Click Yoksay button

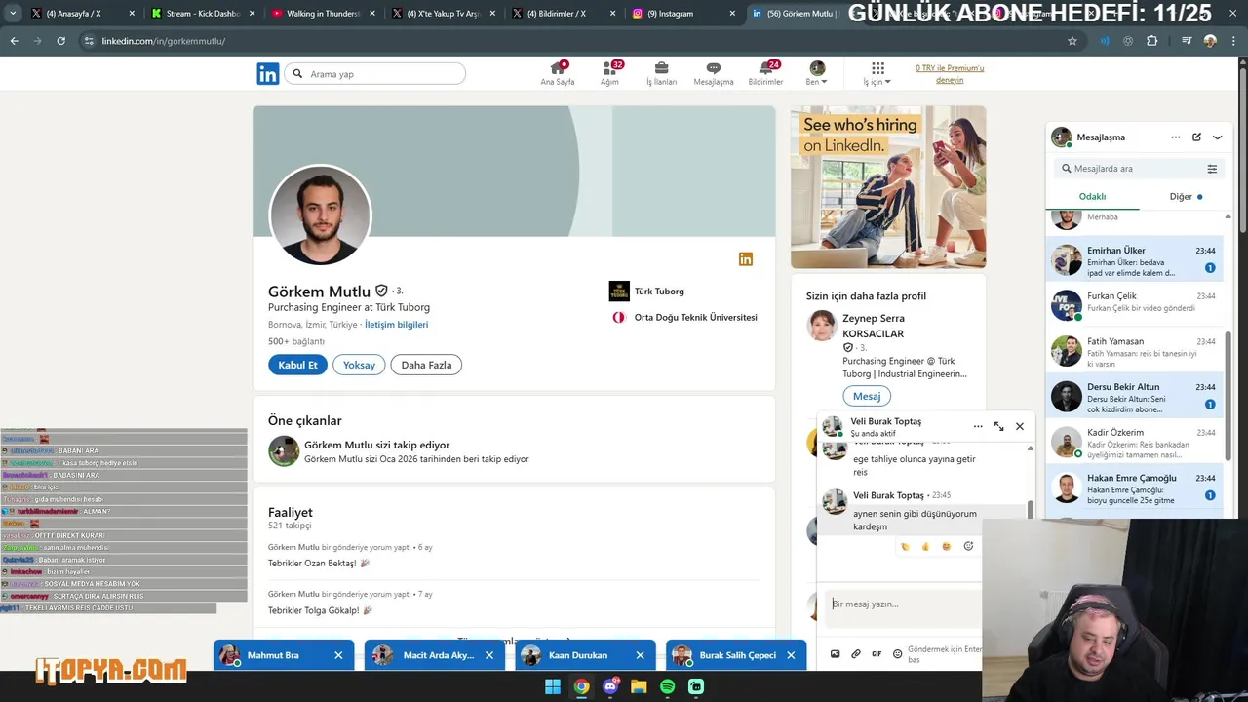[x=359, y=365]
